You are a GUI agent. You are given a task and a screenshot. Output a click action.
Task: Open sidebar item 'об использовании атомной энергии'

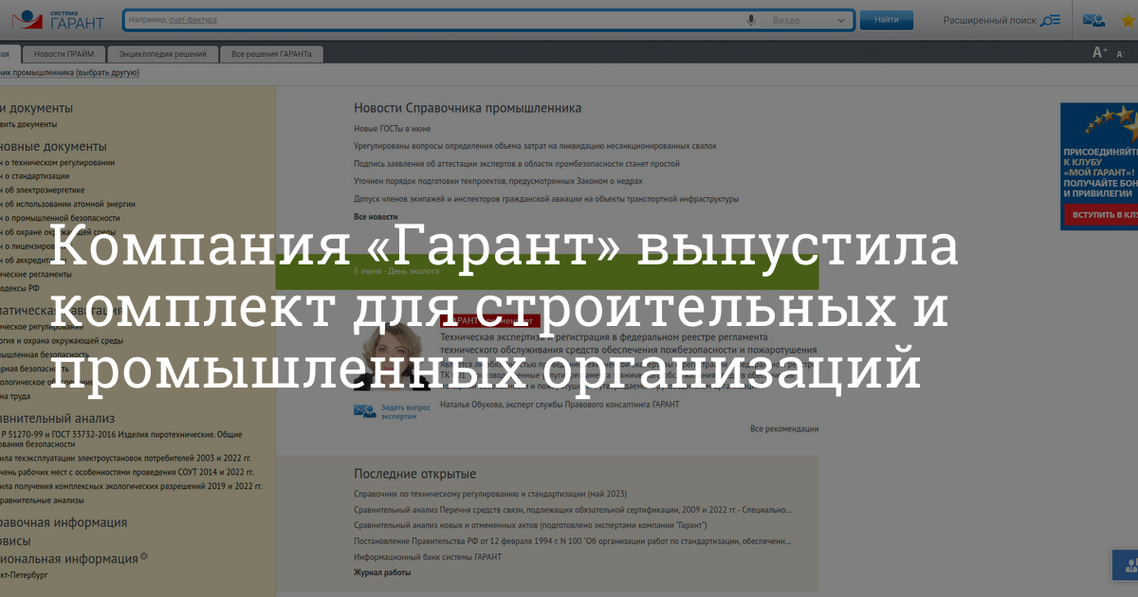tap(68, 204)
